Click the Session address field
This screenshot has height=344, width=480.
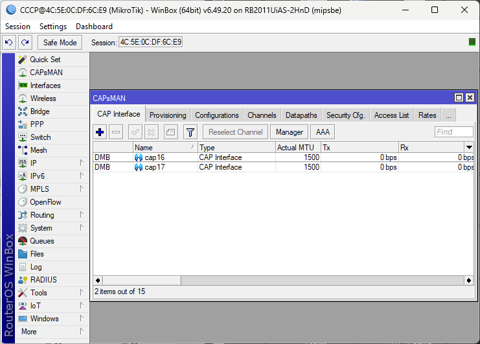151,42
